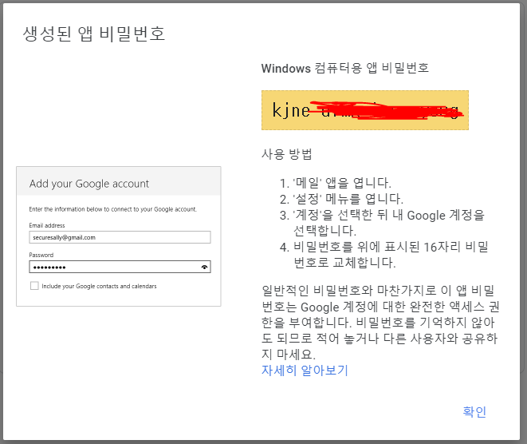Click the Email address field in illustration

120,237
